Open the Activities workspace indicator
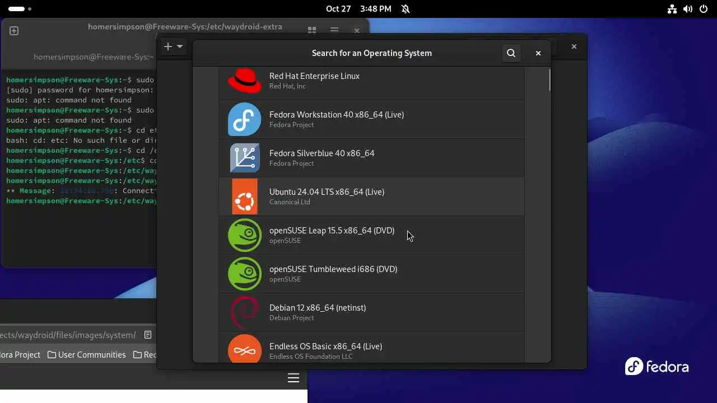Screen dimensions: 717x403 [x=20, y=9]
